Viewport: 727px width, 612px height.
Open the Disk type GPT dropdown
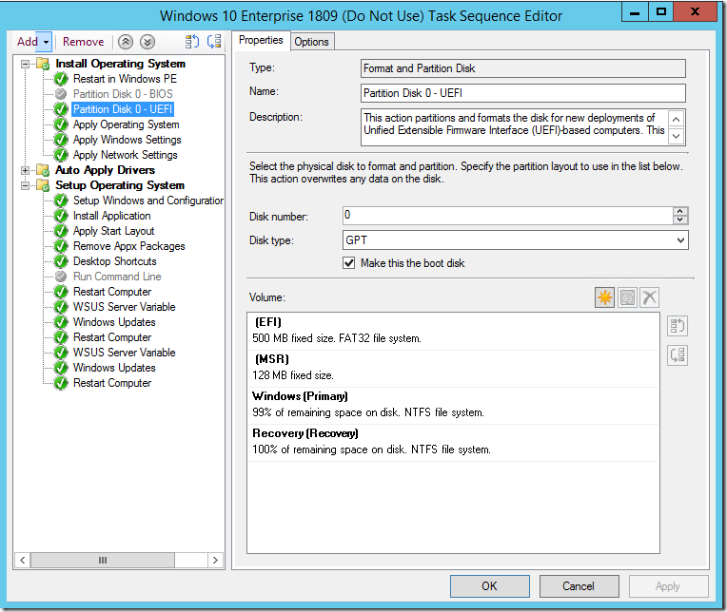[516, 240]
